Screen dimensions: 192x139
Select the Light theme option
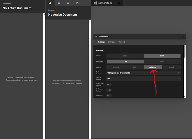click(x=125, y=56)
